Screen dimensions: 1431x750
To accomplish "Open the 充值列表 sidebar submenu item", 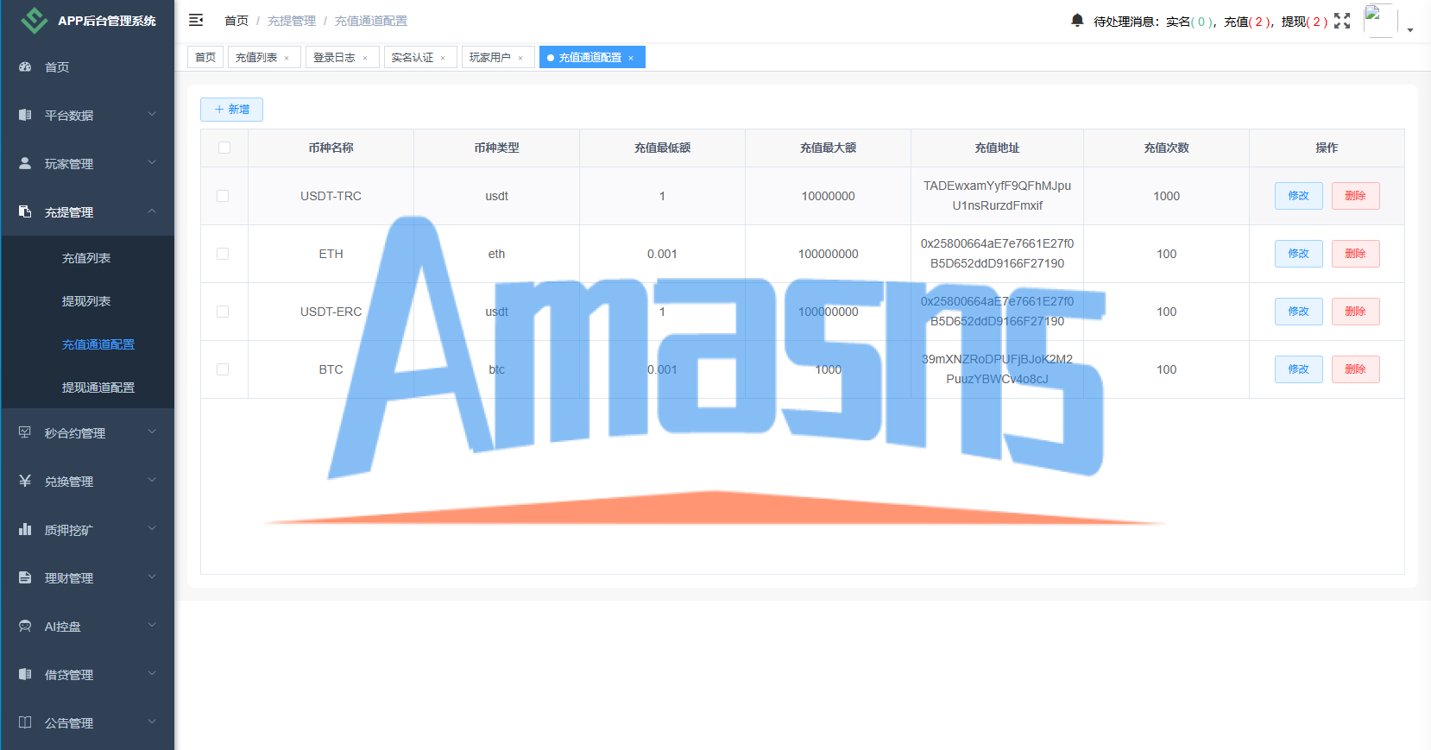I will (x=87, y=258).
